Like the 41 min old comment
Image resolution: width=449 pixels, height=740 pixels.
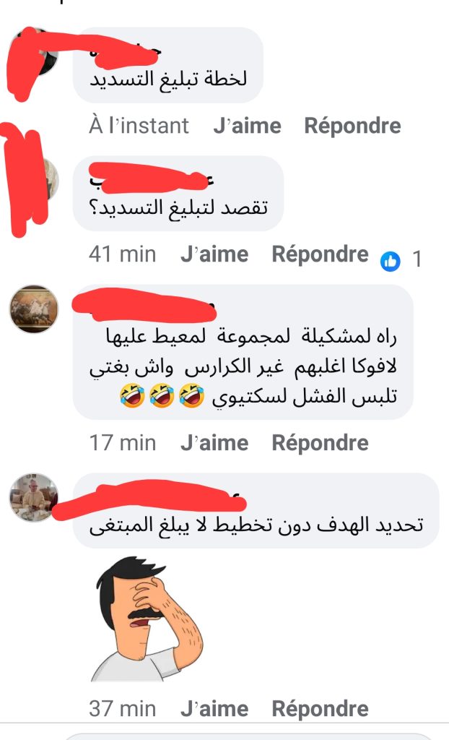click(214, 255)
